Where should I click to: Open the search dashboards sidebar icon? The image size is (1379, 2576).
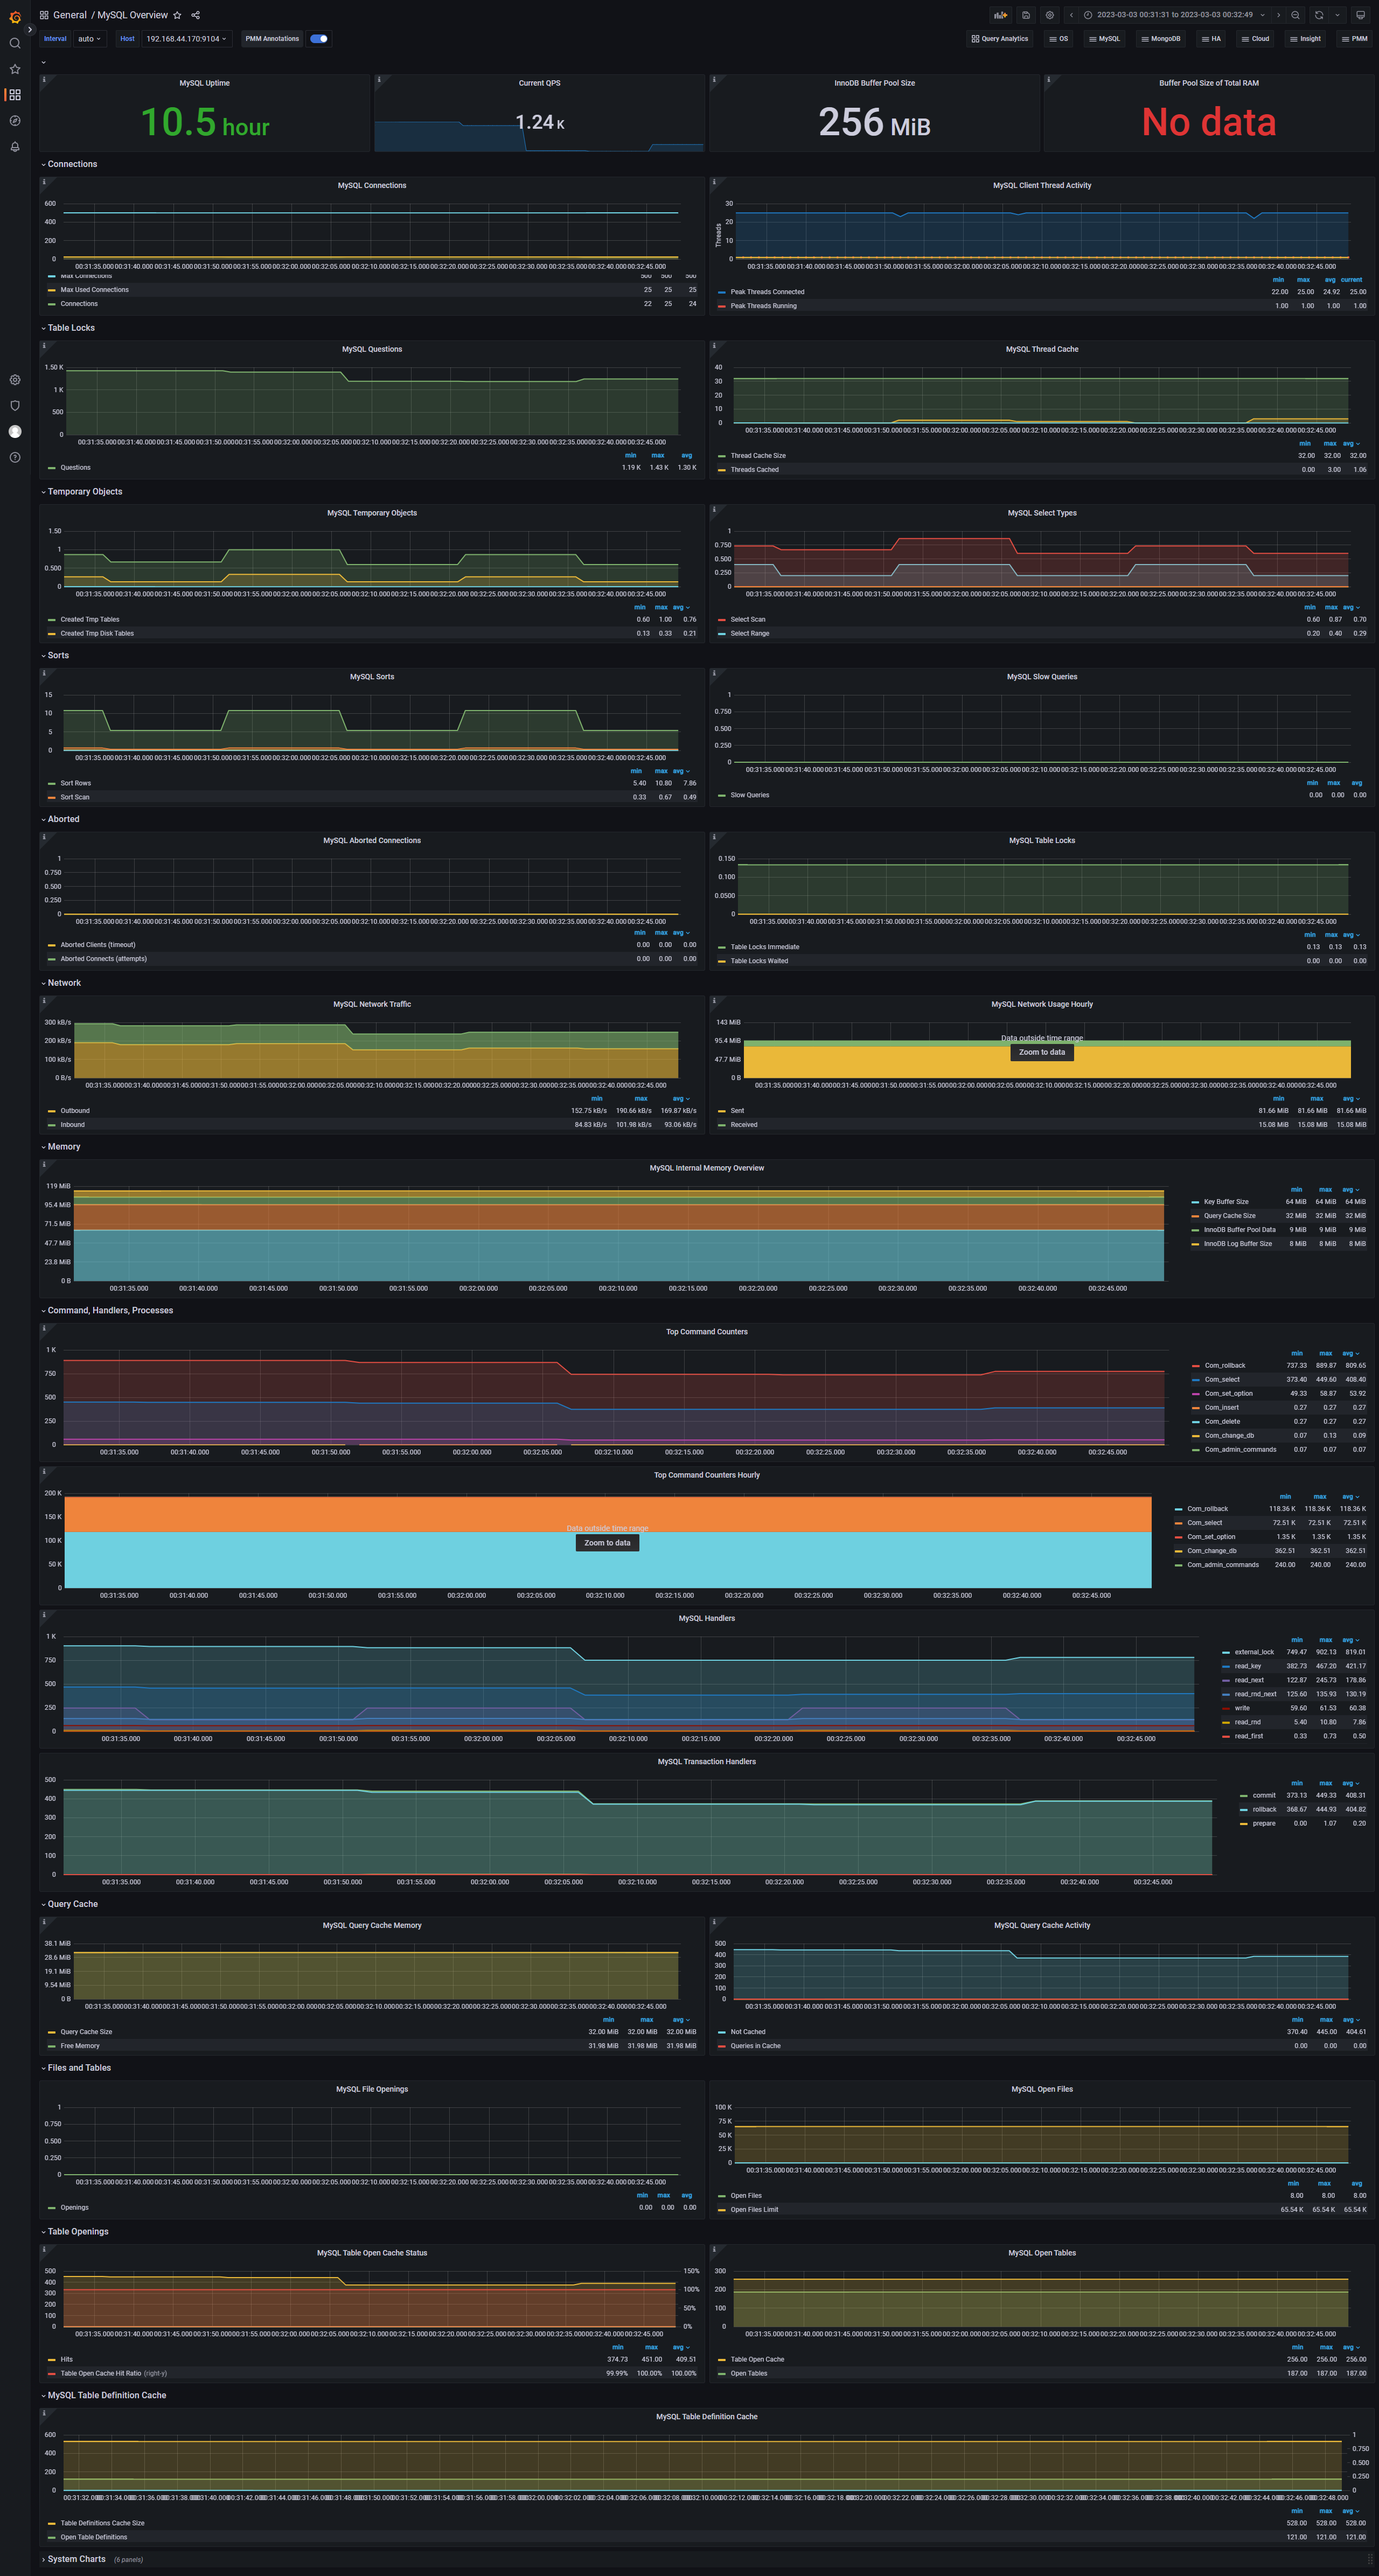tap(14, 43)
